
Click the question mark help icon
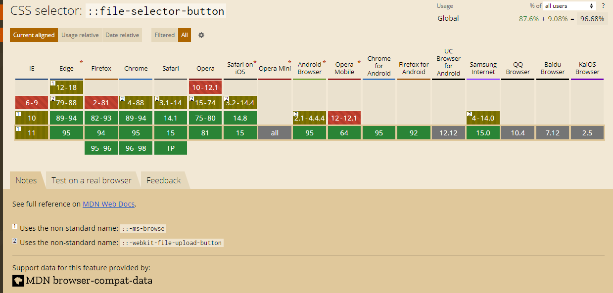pos(603,6)
